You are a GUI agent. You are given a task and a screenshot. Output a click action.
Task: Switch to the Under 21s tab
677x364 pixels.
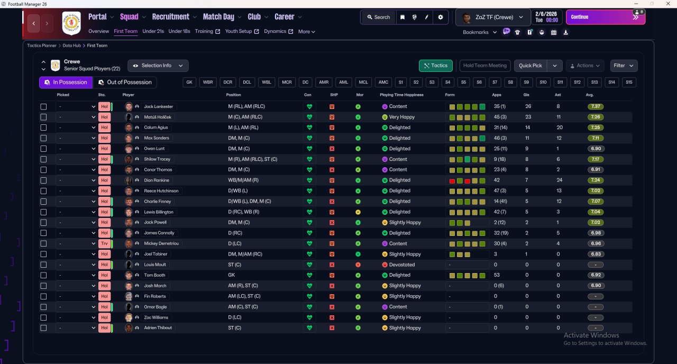153,31
